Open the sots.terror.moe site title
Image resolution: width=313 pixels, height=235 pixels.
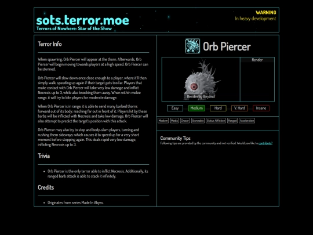point(83,20)
